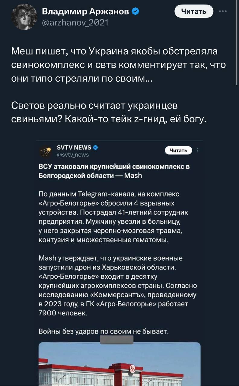Tap the Читать follow button at the top
239x386 pixels.
pyautogui.click(x=193, y=11)
